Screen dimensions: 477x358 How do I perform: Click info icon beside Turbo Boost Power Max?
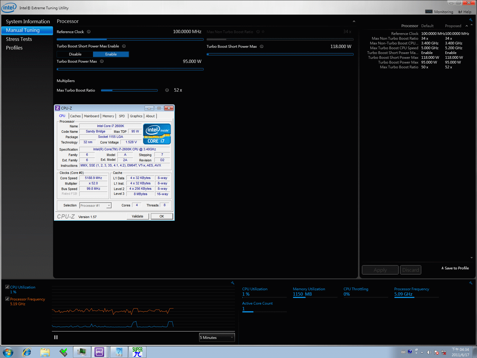(x=102, y=61)
